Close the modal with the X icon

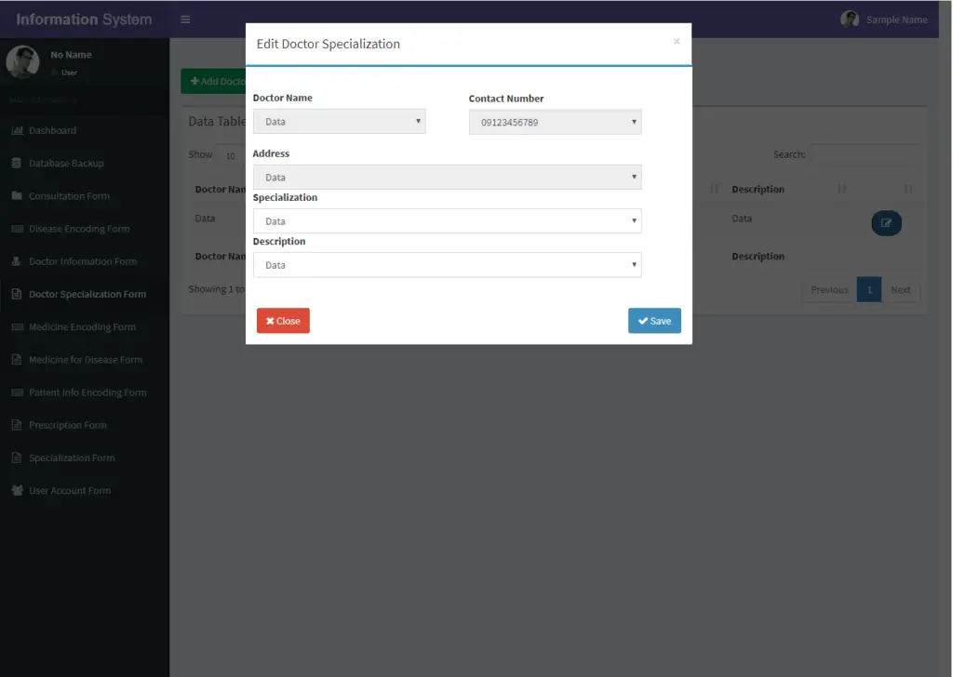point(677,41)
